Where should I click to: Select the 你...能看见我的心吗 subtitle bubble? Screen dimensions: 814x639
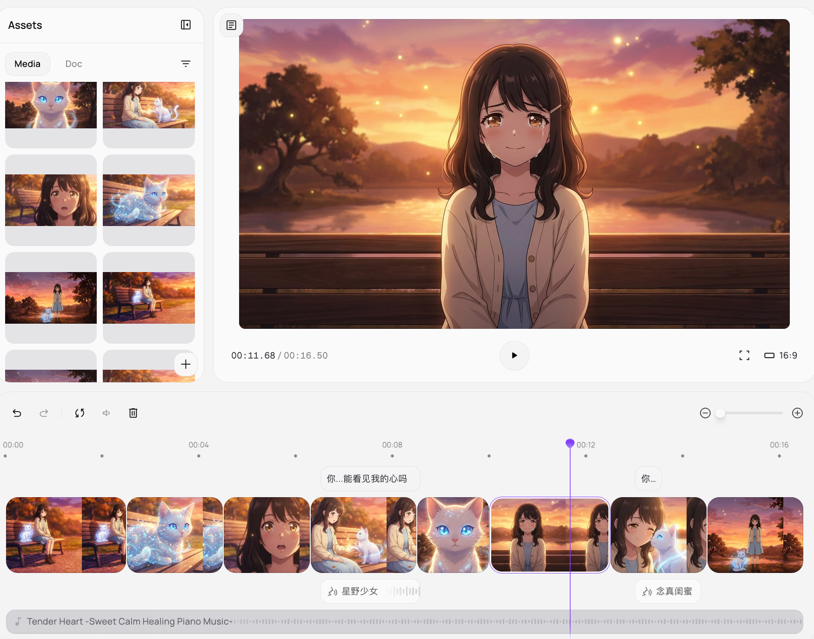(x=370, y=479)
